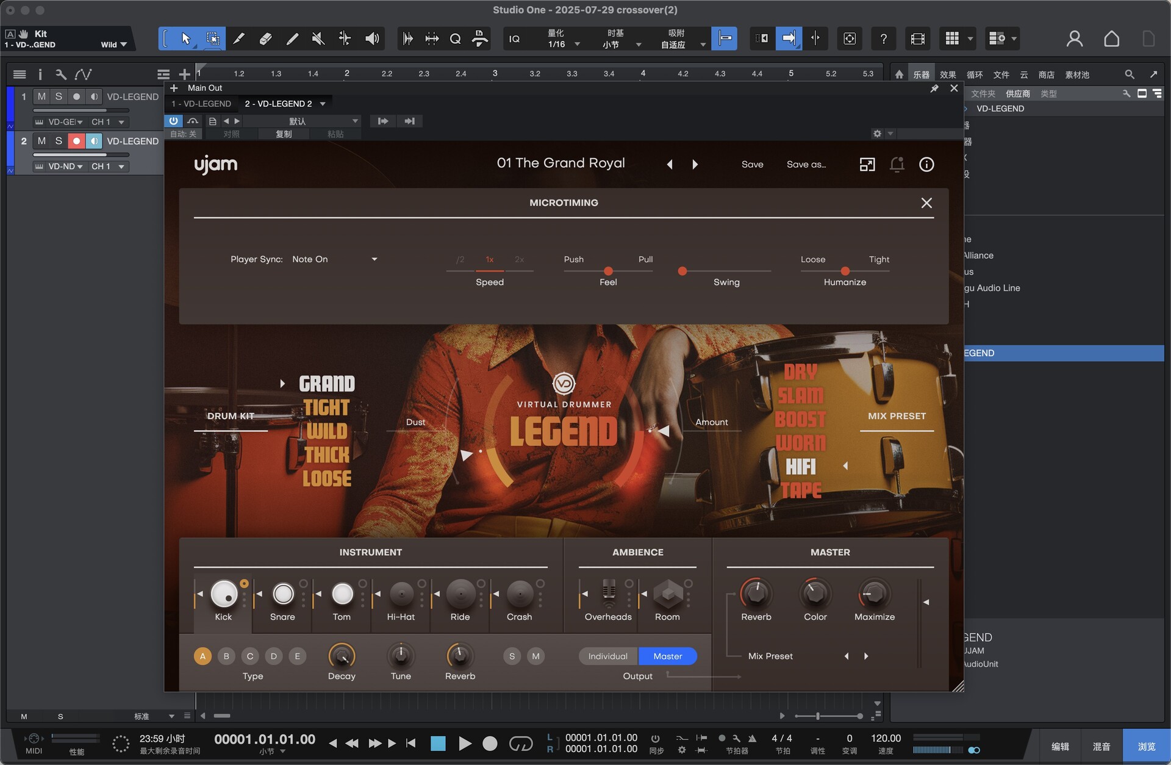The image size is (1171, 765).
Task: Click Save as… in ujam header
Action: pyautogui.click(x=806, y=164)
